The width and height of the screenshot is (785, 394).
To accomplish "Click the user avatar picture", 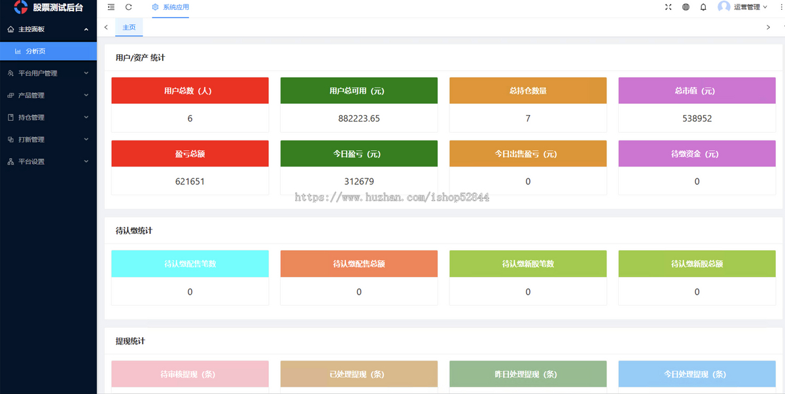I will tap(724, 7).
